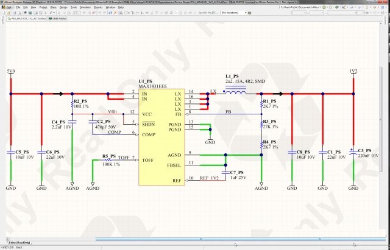The width and height of the screenshot is (390, 250).
Task: Select the C7_PS 1uF capacitor
Action: [x=225, y=173]
